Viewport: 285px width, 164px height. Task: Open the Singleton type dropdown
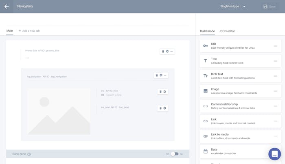click(233, 6)
